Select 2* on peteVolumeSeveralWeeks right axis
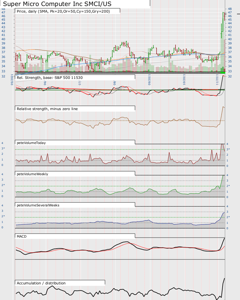Image resolution: width=240 pixels, height=300 pixels. [228, 217]
